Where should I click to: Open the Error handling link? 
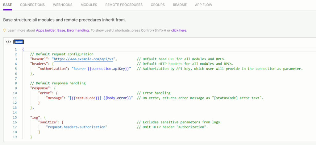(x=78, y=30)
